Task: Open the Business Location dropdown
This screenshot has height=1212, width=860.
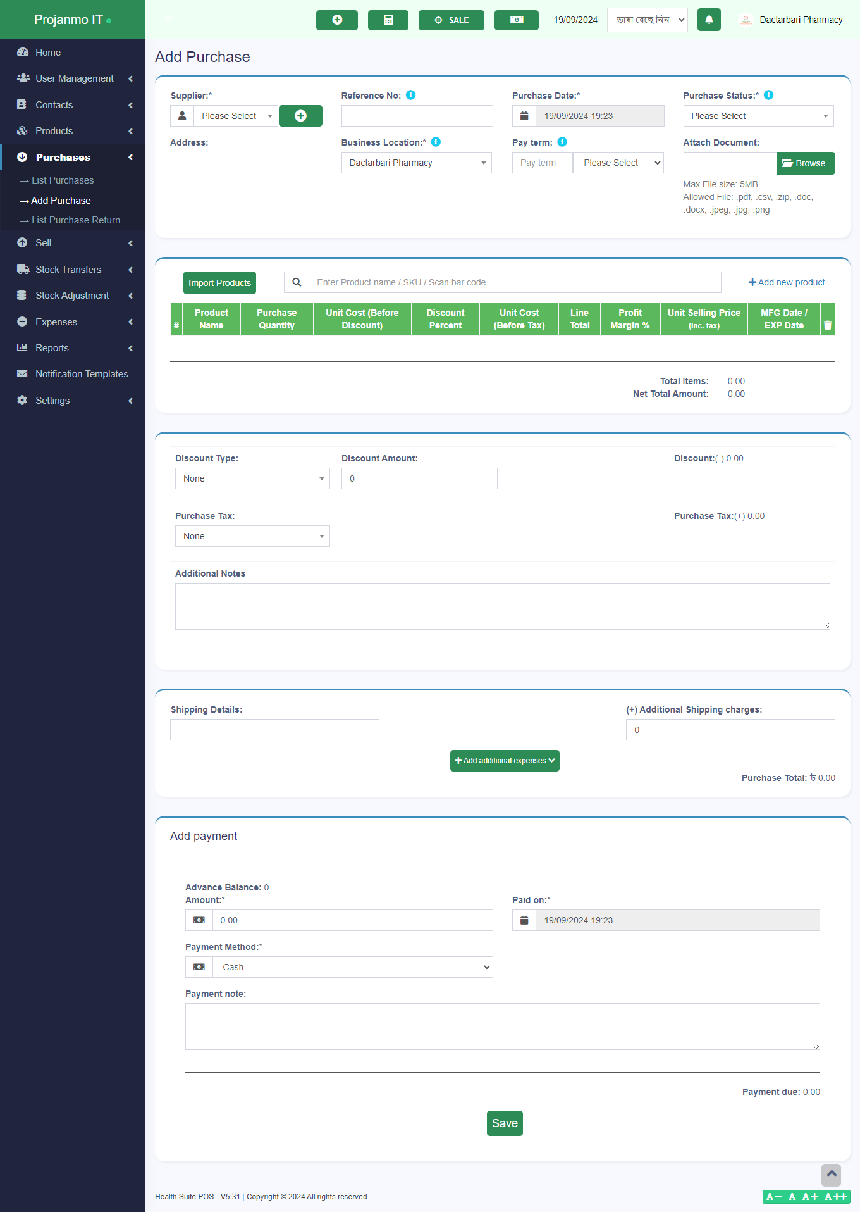Action: (x=417, y=163)
